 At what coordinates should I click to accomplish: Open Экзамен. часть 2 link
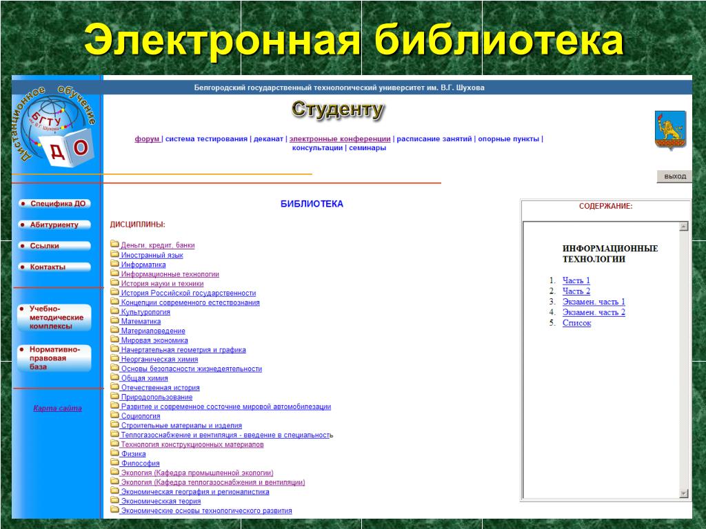pyautogui.click(x=594, y=312)
